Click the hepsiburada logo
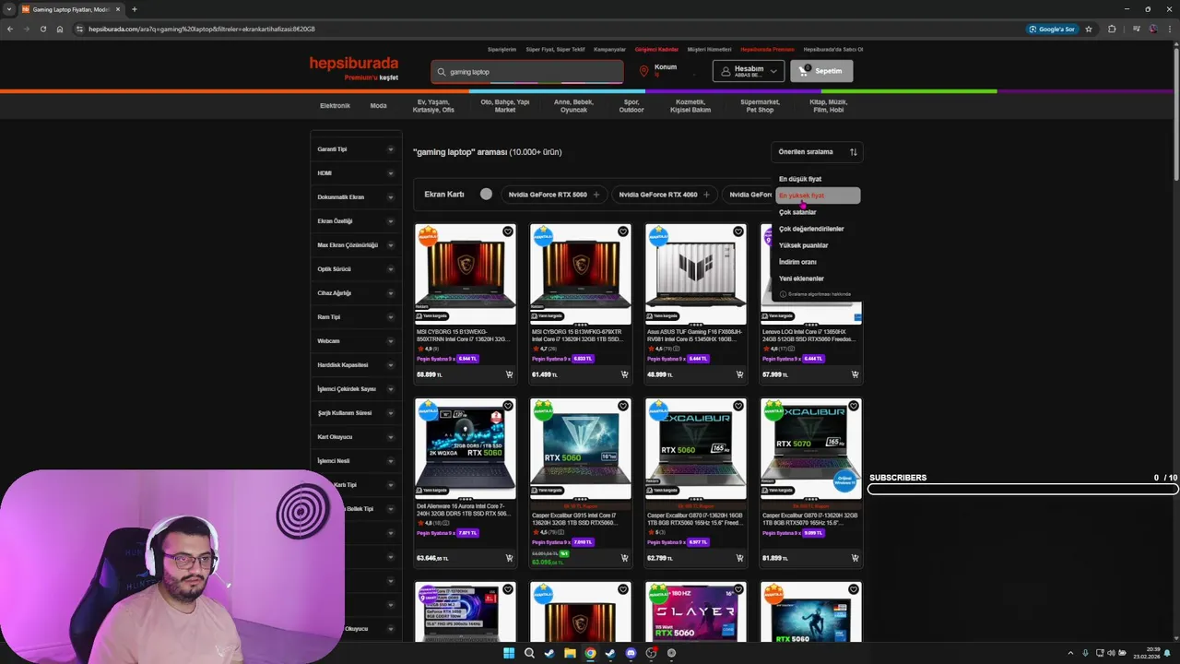1180x664 pixels. pos(354,64)
